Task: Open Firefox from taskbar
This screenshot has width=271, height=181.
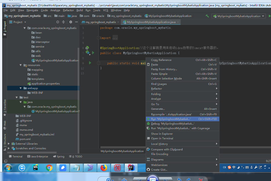Action: (x=104, y=168)
